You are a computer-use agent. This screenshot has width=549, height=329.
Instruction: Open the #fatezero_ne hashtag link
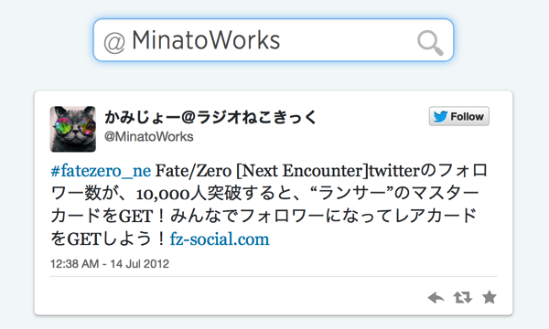101,171
